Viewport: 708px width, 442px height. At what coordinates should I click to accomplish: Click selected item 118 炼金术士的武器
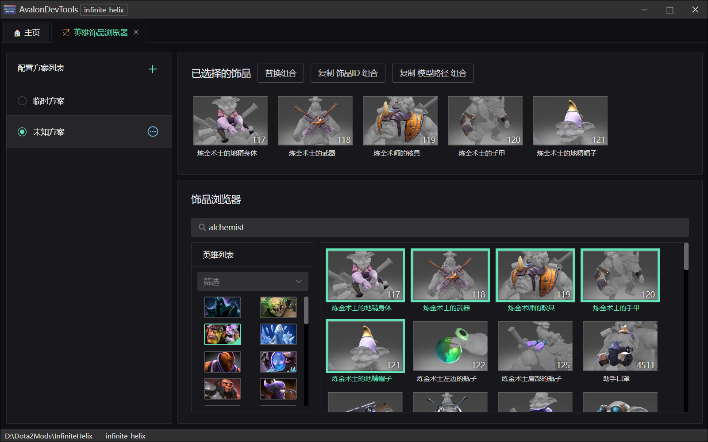316,121
